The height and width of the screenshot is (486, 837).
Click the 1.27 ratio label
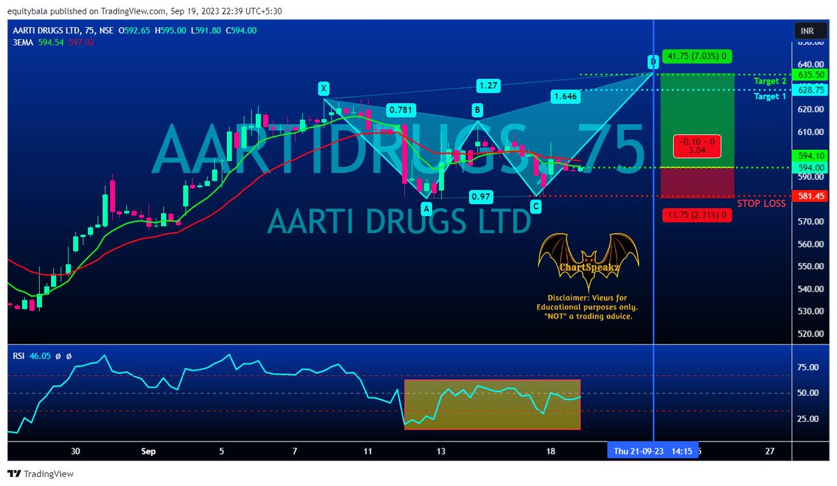[488, 85]
